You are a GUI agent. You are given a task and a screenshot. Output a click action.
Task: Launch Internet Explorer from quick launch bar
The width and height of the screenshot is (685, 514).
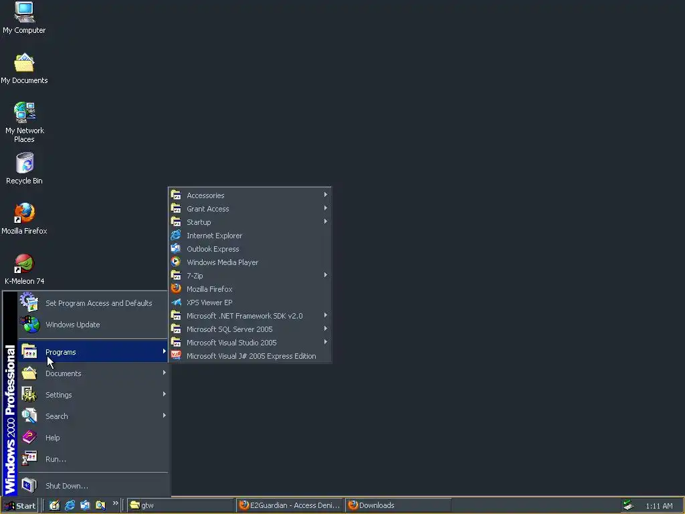point(70,505)
